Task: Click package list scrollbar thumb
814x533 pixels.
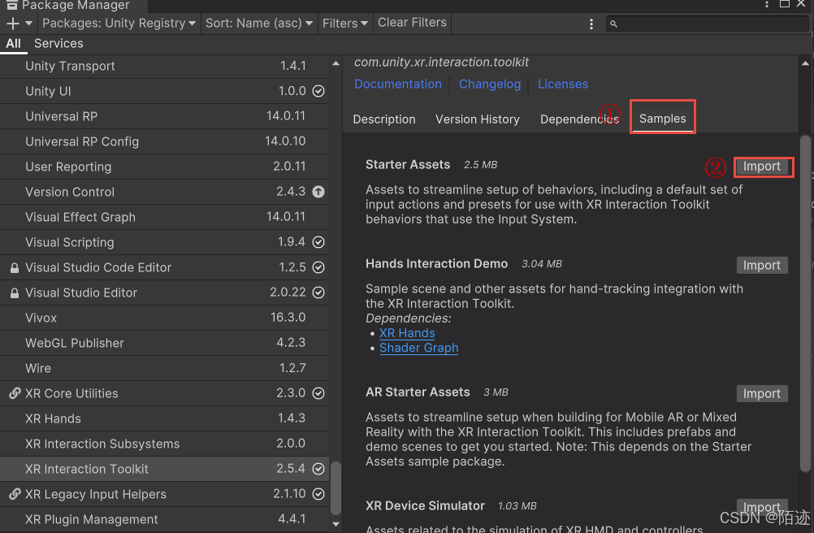Action: (336, 487)
